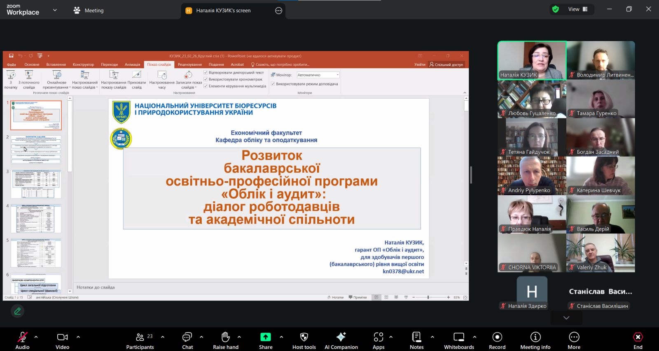Screen dimensions: 659x351
Task: Start recording with the Record icon
Action: point(497,337)
